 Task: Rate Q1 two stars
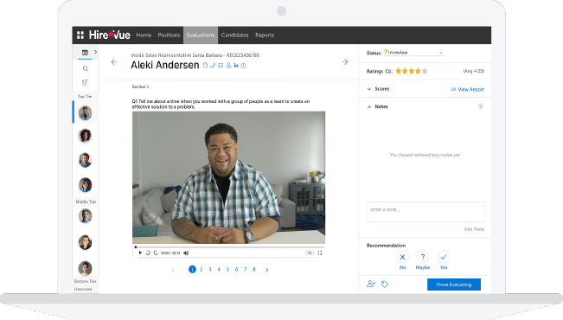click(405, 71)
